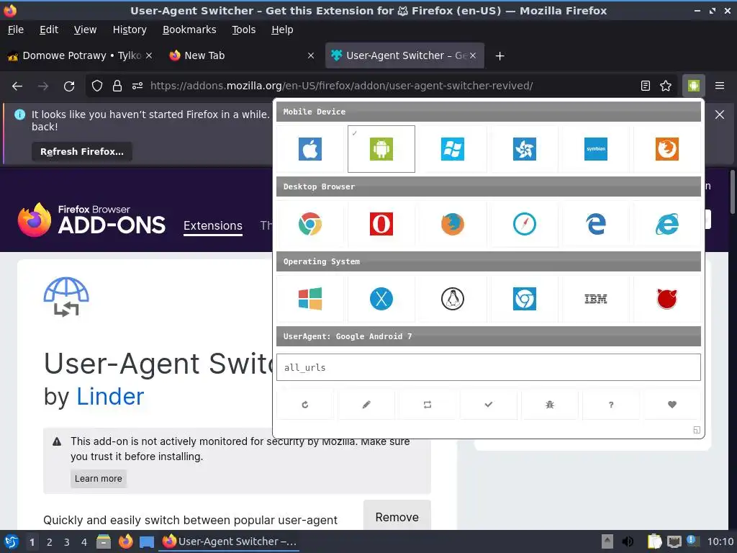The image size is (737, 553).
Task: Close the New Tab tab
Action: [x=311, y=55]
